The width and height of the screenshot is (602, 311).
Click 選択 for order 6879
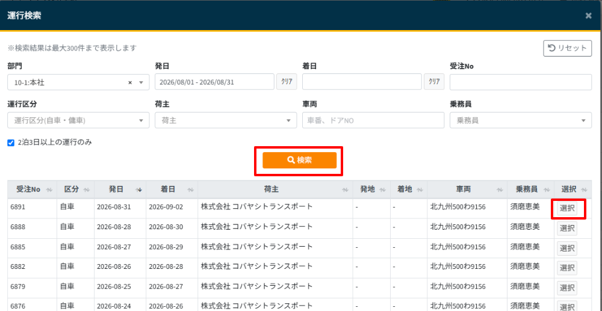tap(567, 288)
